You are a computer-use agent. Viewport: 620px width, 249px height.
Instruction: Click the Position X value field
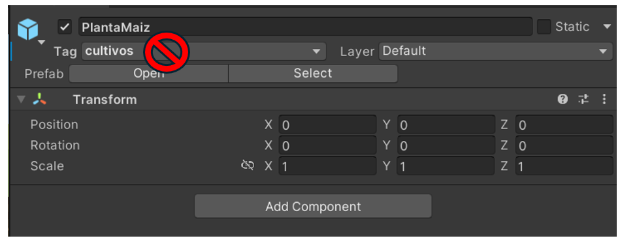[327, 124]
